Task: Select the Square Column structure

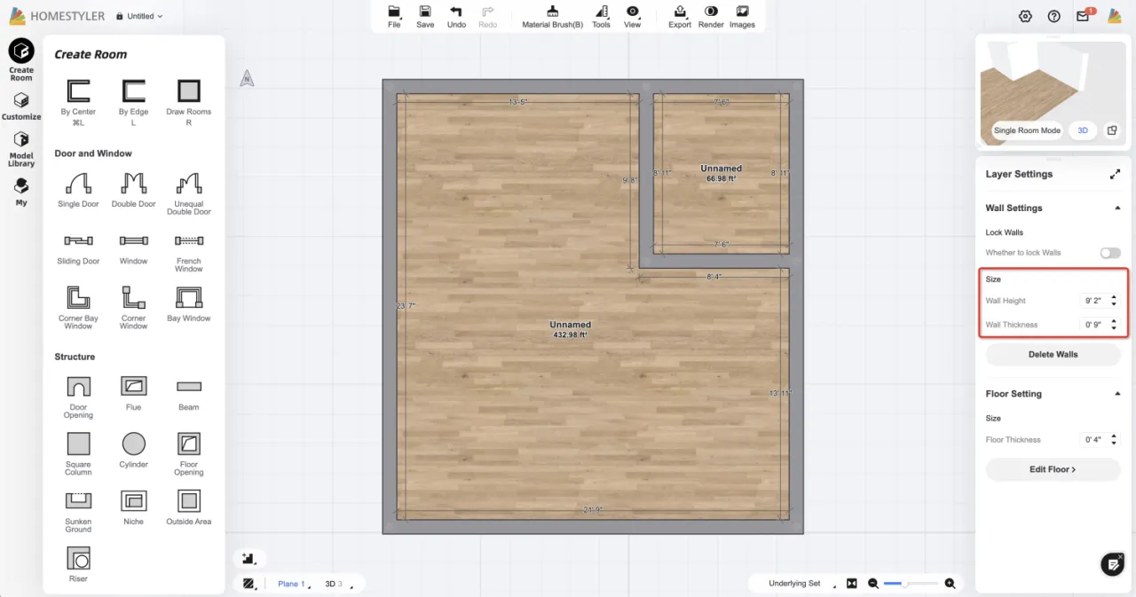Action: point(78,444)
